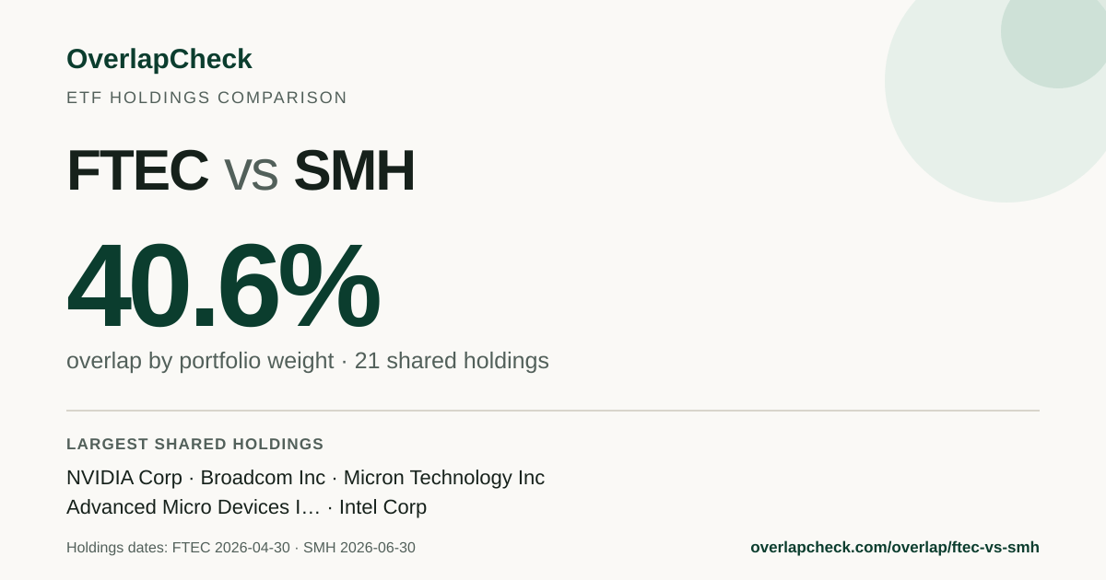Click the ETF HOLDINGS COMPARISON subtitle
Viewport: 1106px width, 580px height.
pyautogui.click(x=206, y=98)
